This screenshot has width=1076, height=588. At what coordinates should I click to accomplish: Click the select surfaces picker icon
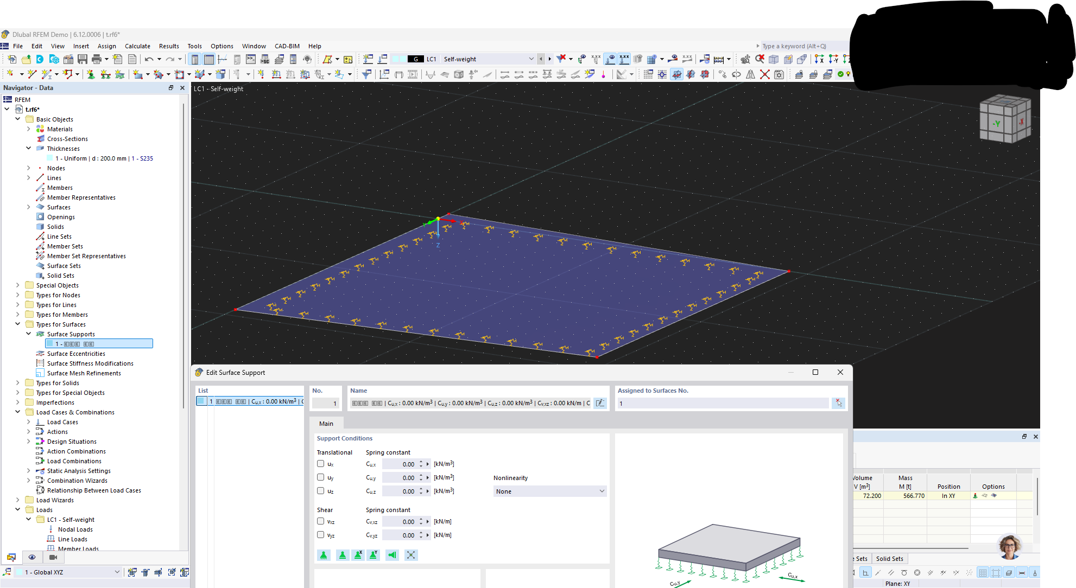pos(839,403)
